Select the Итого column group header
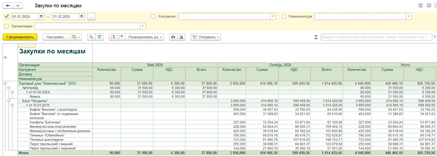437x156 pixels. (405, 65)
